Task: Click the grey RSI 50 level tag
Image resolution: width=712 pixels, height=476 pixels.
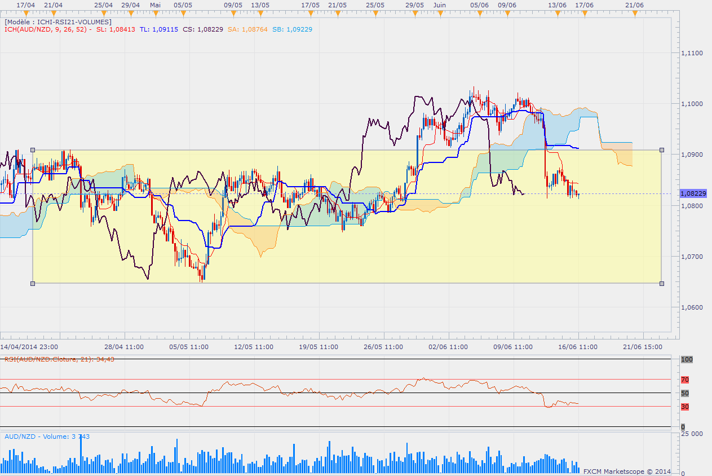Action: (x=685, y=393)
